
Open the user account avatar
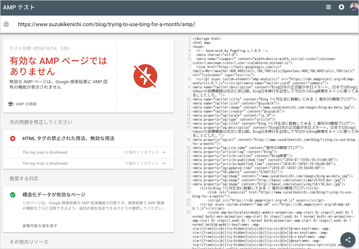point(354,7)
